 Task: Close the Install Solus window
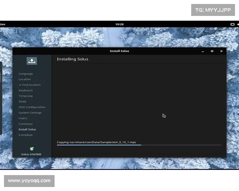click(x=221, y=51)
